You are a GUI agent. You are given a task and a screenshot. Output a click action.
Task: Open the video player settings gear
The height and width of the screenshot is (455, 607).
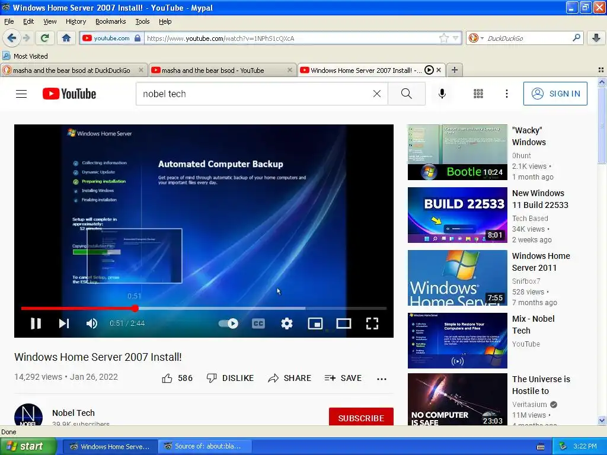tap(287, 323)
